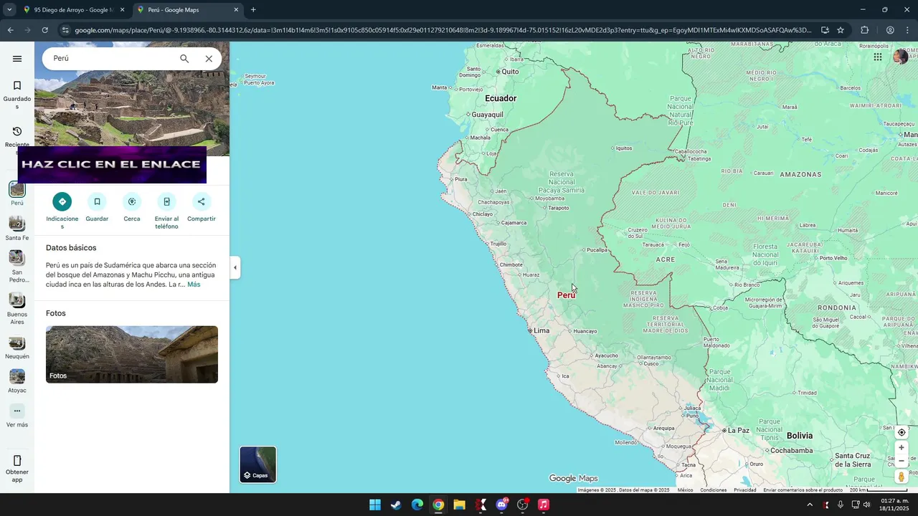Zoom out with the minus button

click(x=902, y=461)
